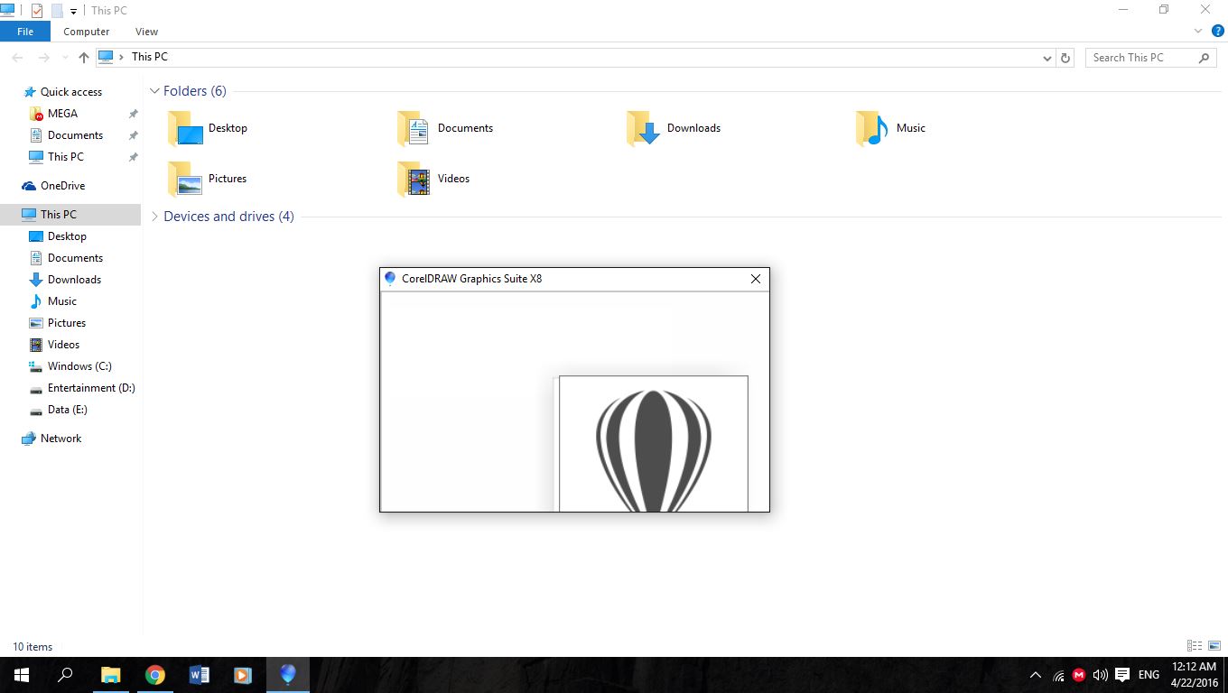
Task: Open the clock and date flyout
Action: coord(1194,675)
